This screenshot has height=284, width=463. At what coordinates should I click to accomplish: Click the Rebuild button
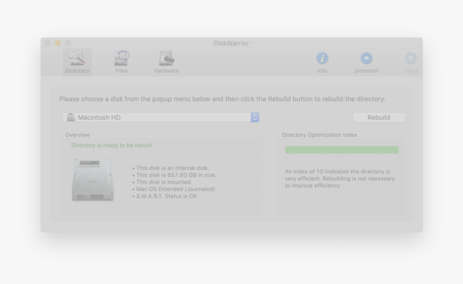[x=379, y=117]
